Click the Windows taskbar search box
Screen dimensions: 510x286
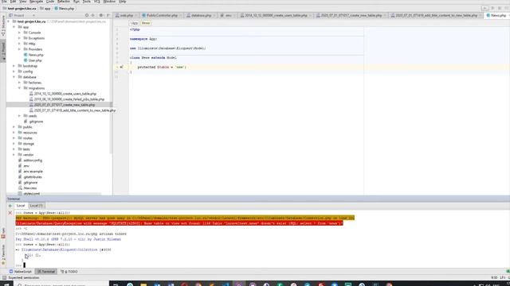tap(62, 284)
